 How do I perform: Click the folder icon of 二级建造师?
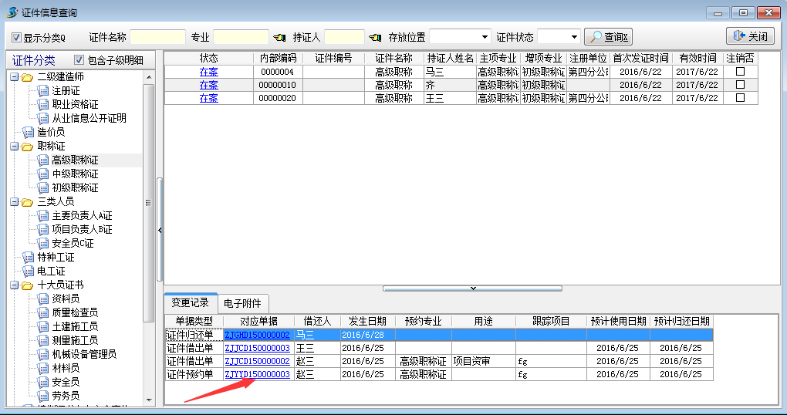pos(27,76)
